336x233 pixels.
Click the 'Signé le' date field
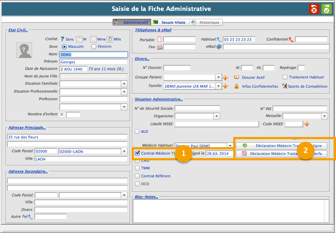pyautogui.click(x=219, y=153)
